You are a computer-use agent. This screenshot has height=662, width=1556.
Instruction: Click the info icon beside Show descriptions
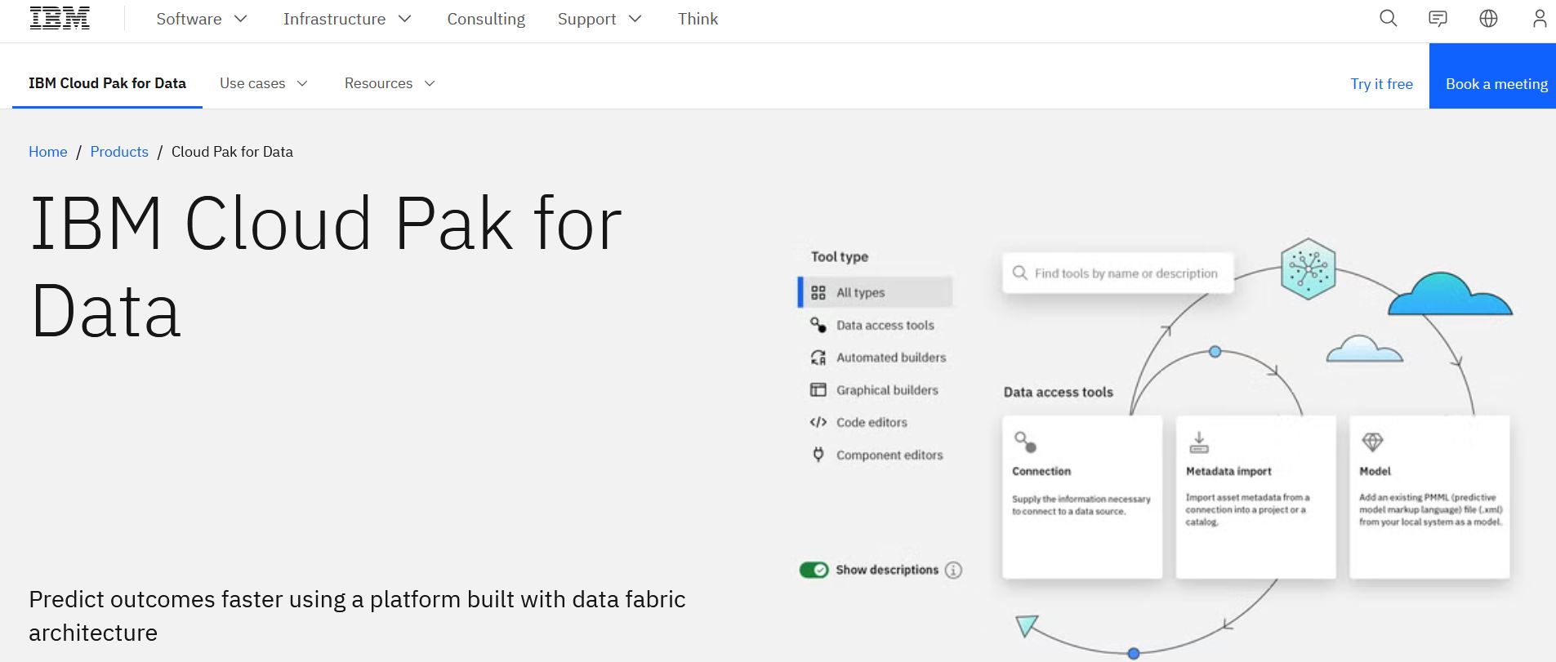pos(953,570)
